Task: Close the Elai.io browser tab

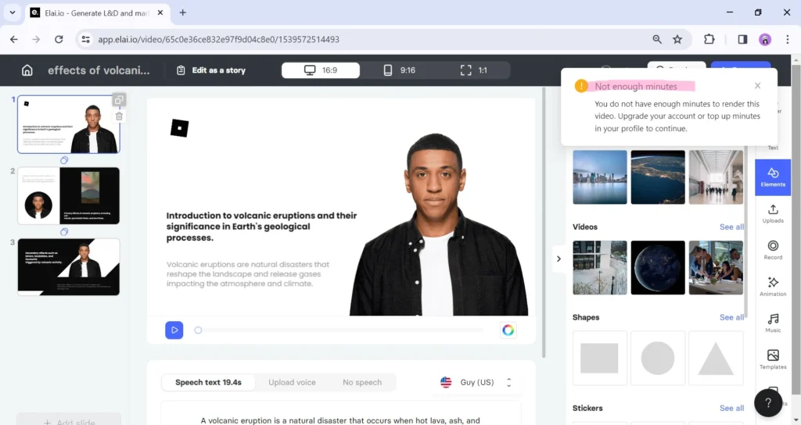Action: point(160,12)
